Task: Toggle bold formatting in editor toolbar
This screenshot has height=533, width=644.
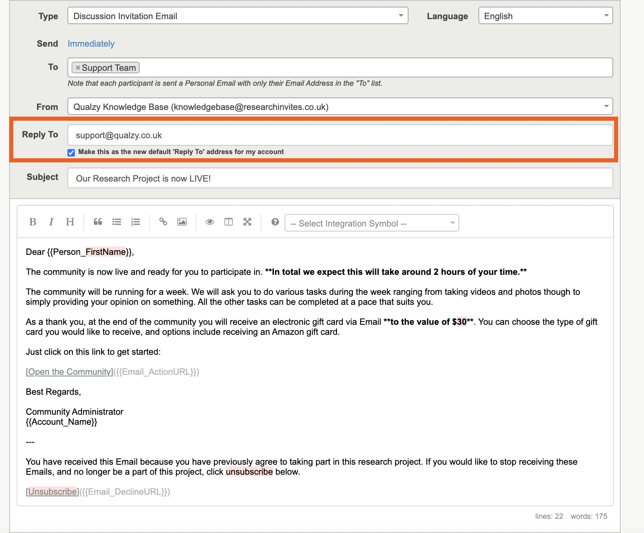Action: 32,222
